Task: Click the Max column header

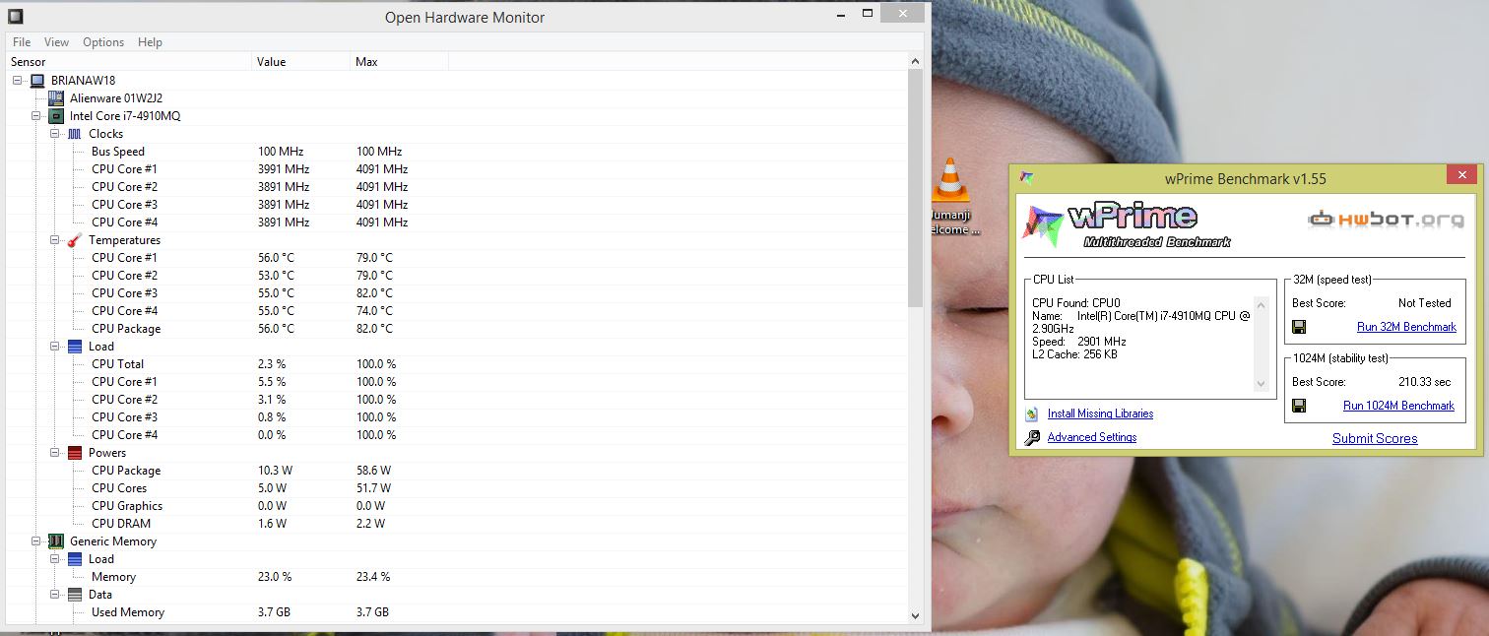Action: click(x=400, y=62)
